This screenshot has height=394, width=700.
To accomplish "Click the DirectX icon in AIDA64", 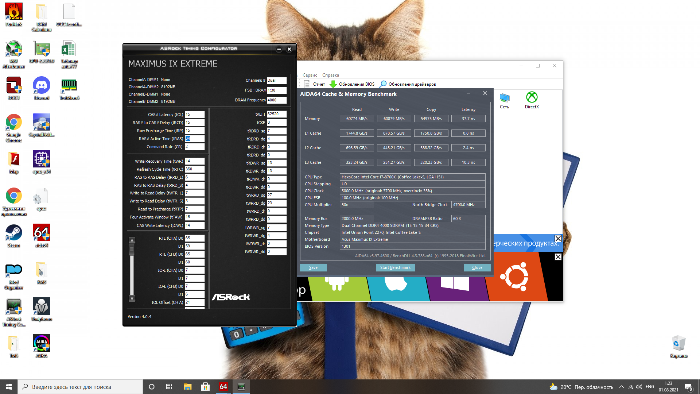I will click(532, 98).
